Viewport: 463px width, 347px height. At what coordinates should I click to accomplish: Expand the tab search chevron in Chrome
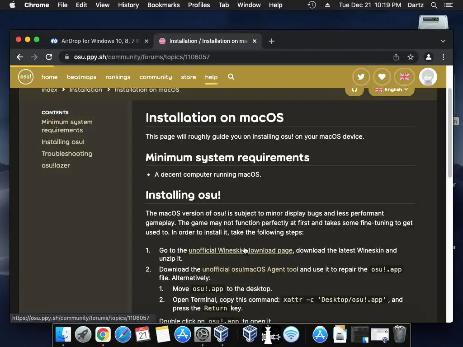(443, 41)
